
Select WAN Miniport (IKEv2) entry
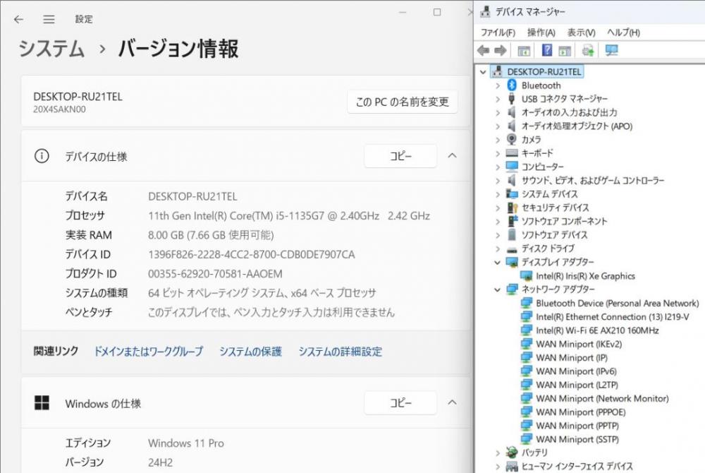pyautogui.click(x=579, y=344)
